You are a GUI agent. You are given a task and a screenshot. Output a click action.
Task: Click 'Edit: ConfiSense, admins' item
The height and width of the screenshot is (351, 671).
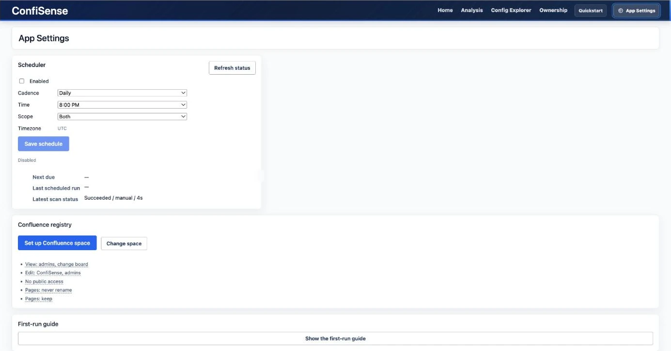point(53,273)
